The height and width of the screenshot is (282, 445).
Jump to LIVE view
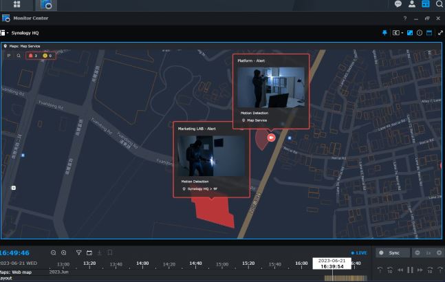359,253
